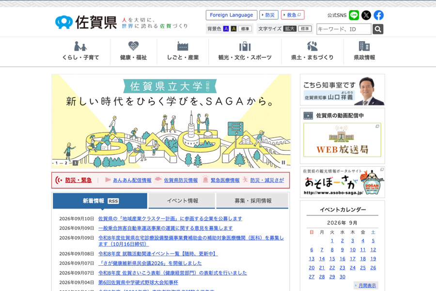The image size is (436, 291).
Task: Select the blue background color swatch
Action: click(x=226, y=29)
